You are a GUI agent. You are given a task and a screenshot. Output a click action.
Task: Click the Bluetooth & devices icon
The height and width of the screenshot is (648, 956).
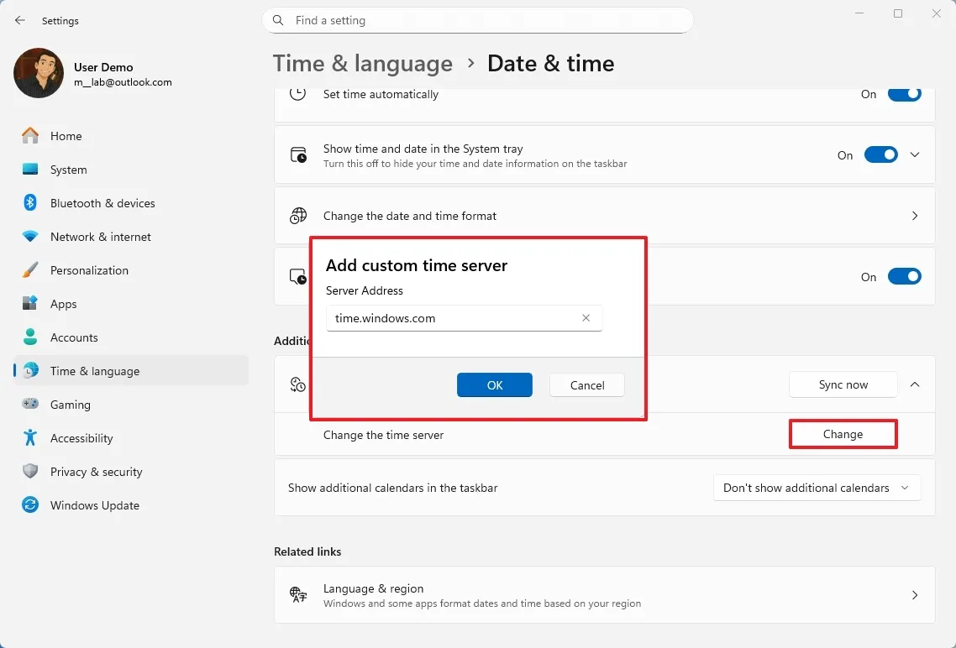click(30, 203)
